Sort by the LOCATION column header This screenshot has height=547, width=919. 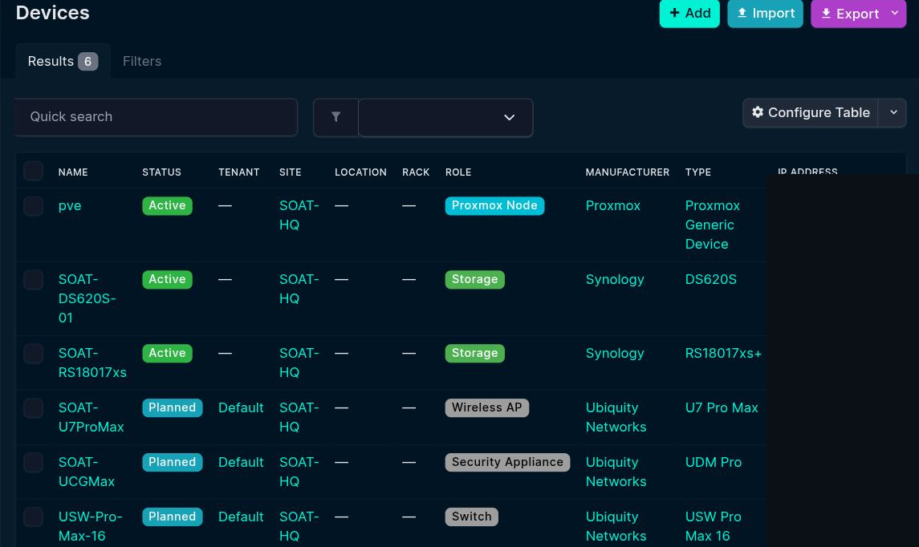[360, 172]
